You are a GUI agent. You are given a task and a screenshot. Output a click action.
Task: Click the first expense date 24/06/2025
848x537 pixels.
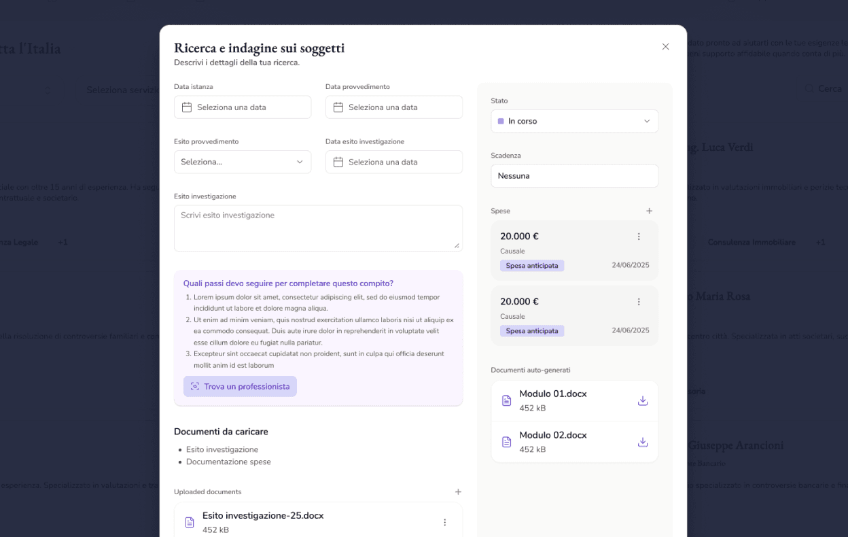631,265
